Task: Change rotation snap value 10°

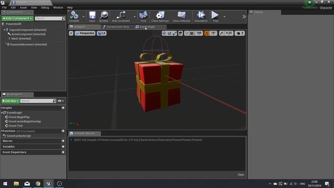Action: point(213,33)
